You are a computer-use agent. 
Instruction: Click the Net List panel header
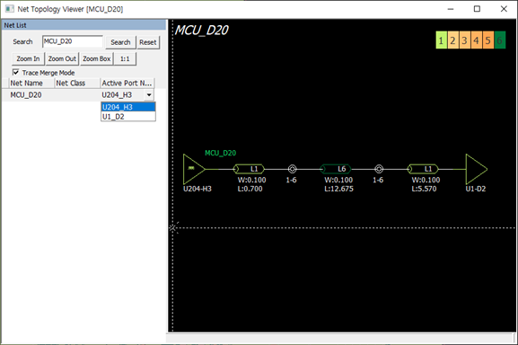pos(84,25)
